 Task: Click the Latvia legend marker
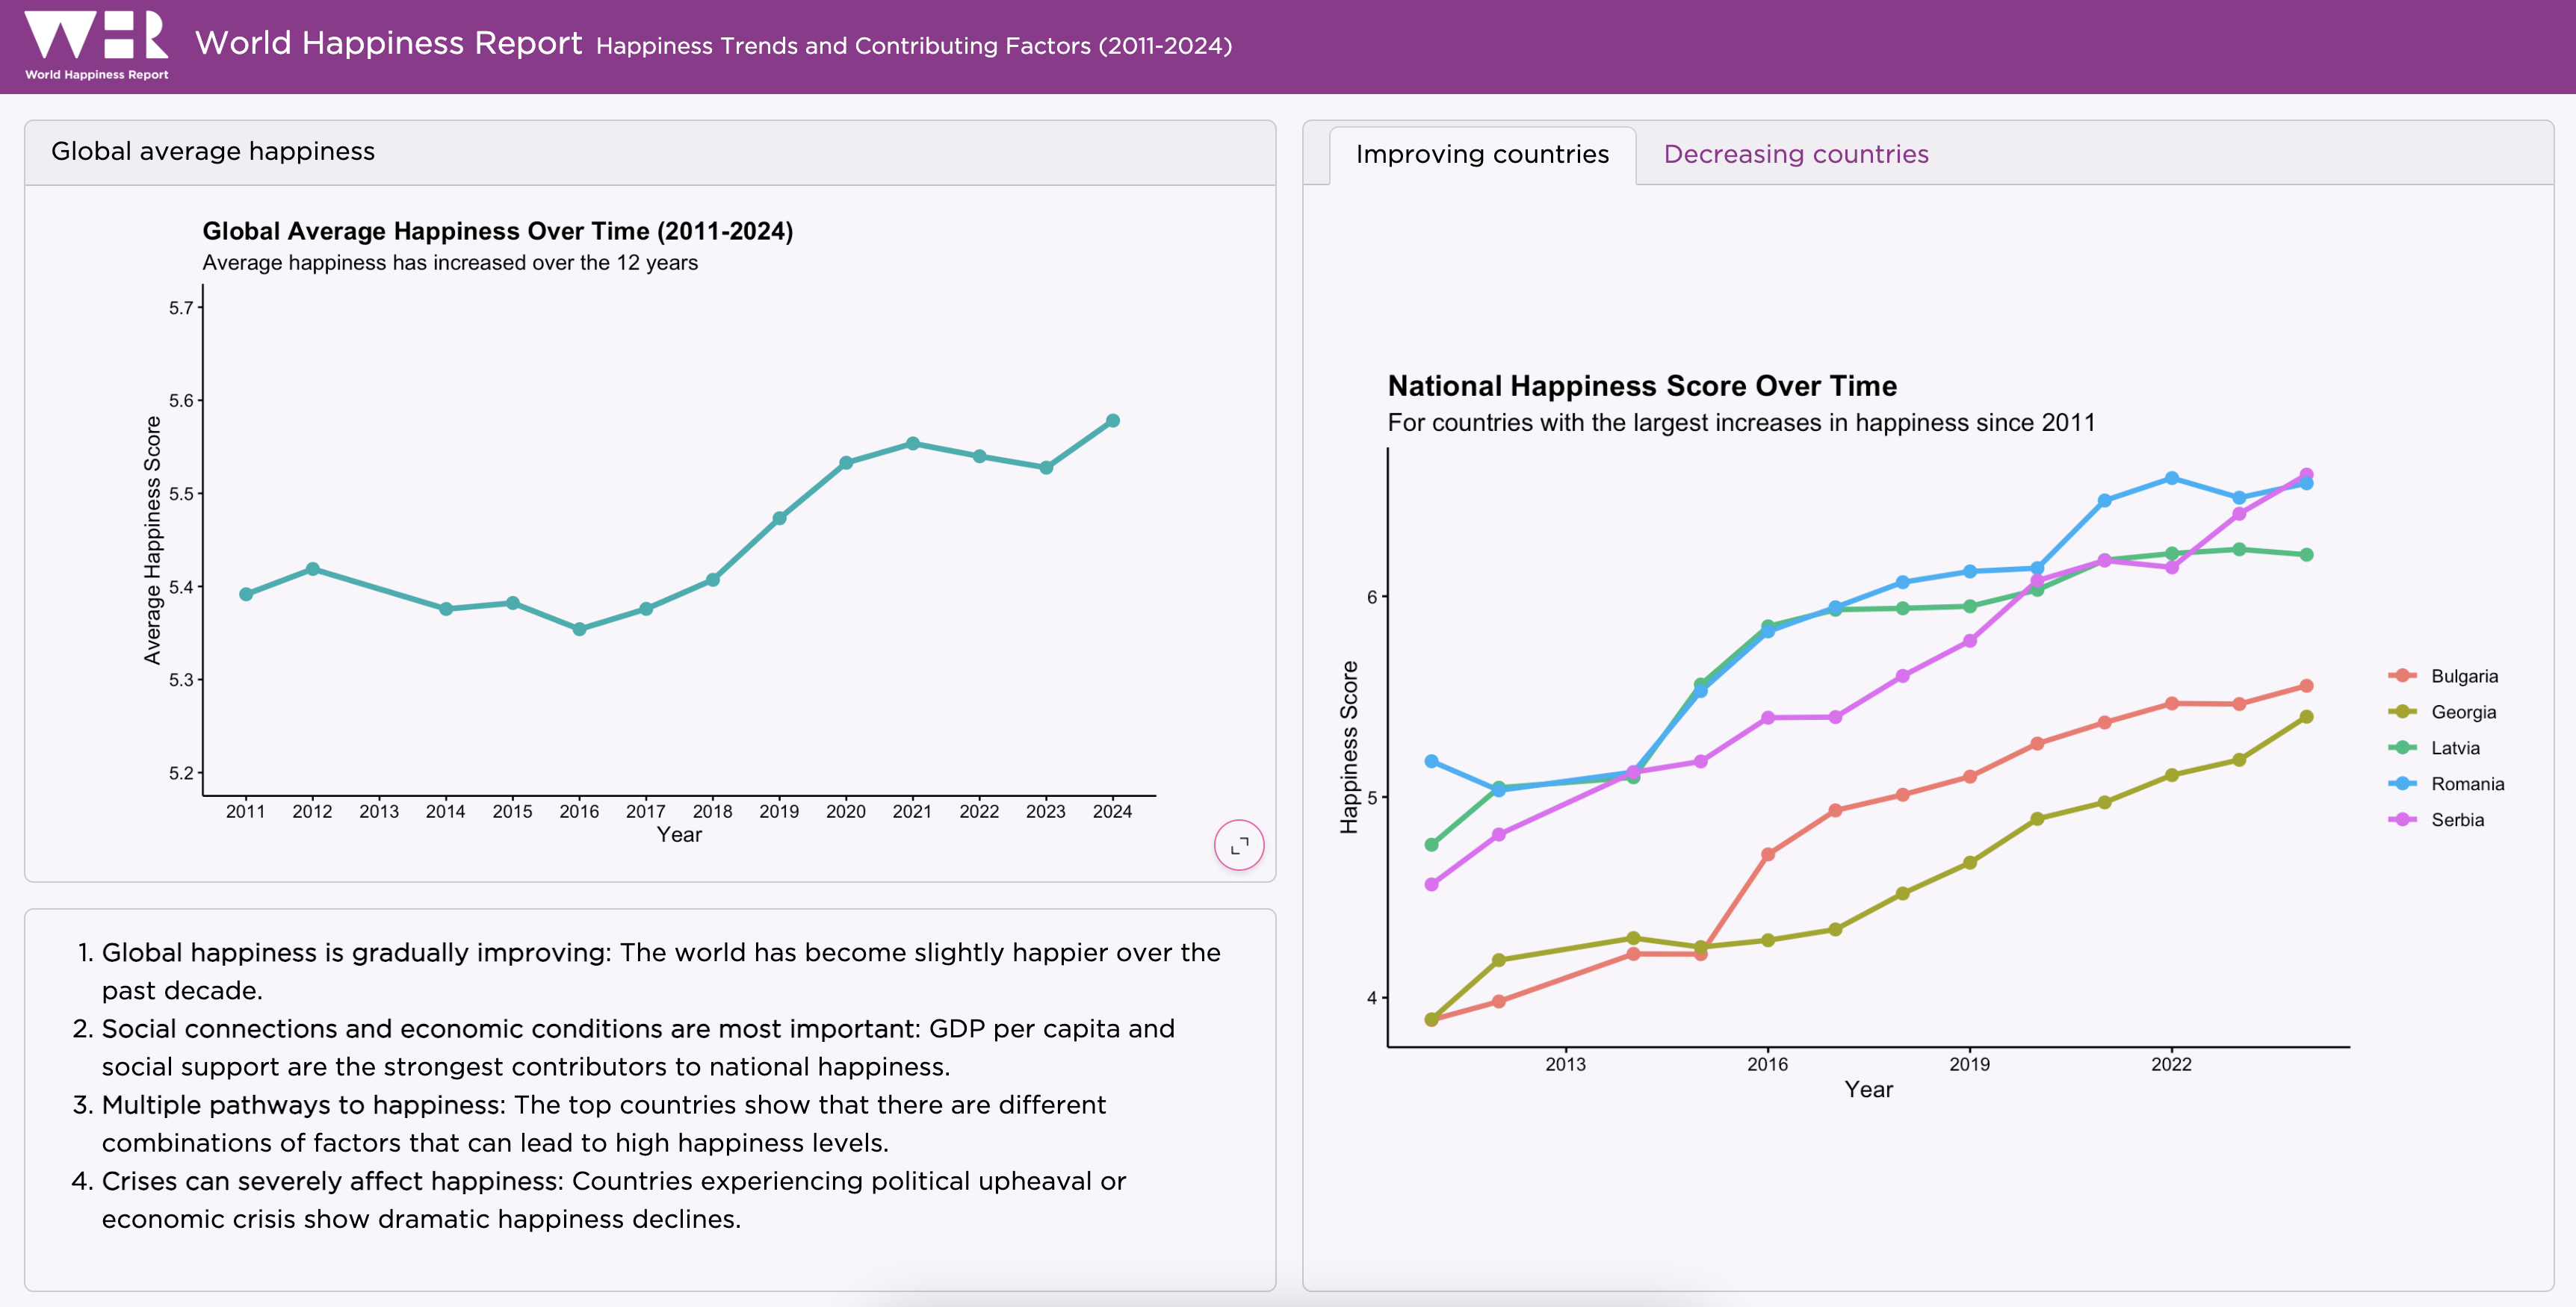[x=2401, y=748]
